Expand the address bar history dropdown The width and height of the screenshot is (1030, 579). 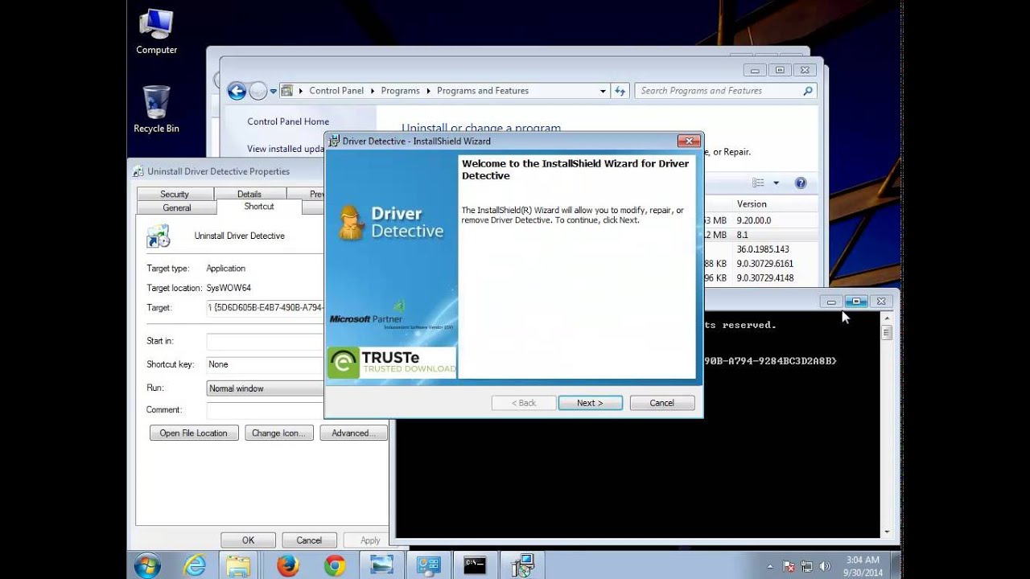coord(603,92)
